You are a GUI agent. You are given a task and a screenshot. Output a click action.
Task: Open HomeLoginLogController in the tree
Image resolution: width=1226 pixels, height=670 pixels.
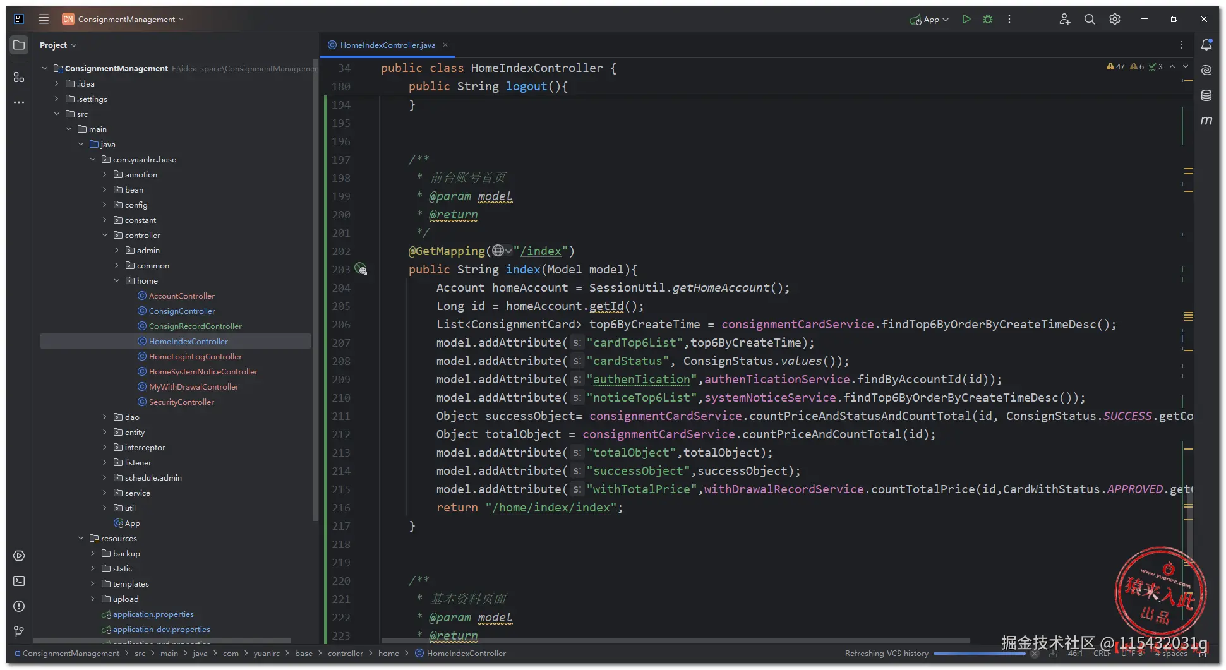pos(195,356)
